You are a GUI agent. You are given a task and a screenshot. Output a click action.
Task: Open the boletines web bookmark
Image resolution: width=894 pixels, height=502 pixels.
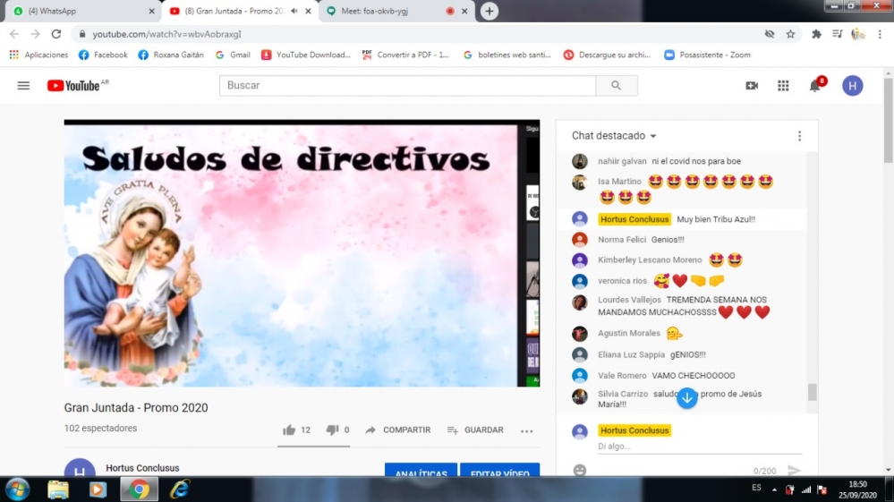click(x=507, y=55)
